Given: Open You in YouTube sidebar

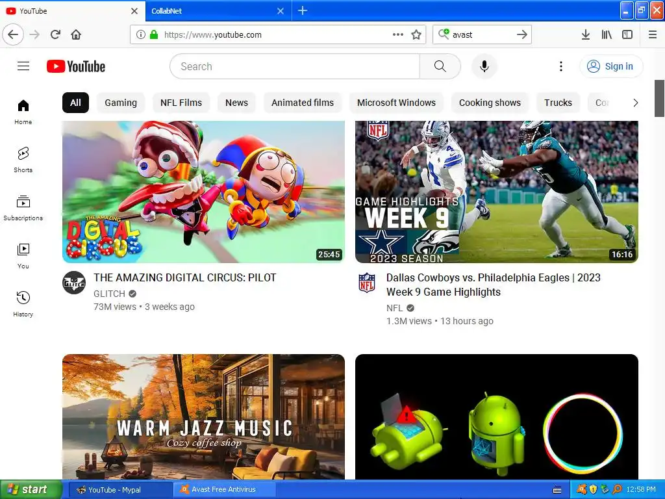Looking at the screenshot, I should (x=23, y=256).
